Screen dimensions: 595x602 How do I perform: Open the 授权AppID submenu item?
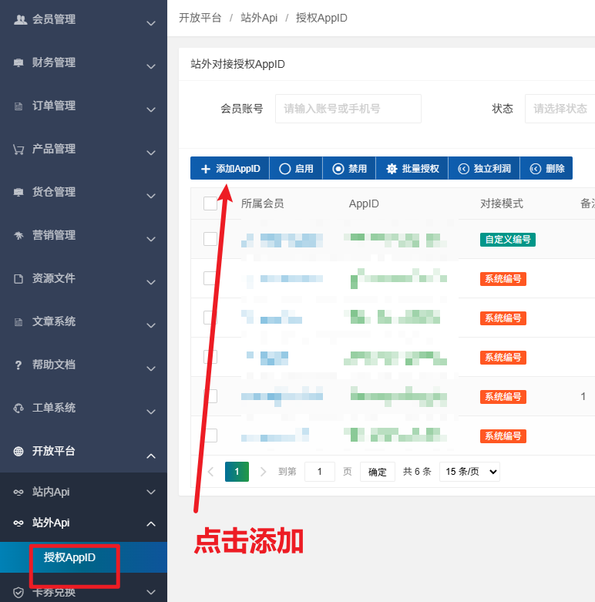(x=70, y=557)
